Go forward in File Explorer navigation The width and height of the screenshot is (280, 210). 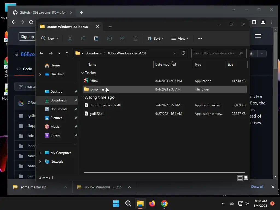pyautogui.click(x=51, y=53)
